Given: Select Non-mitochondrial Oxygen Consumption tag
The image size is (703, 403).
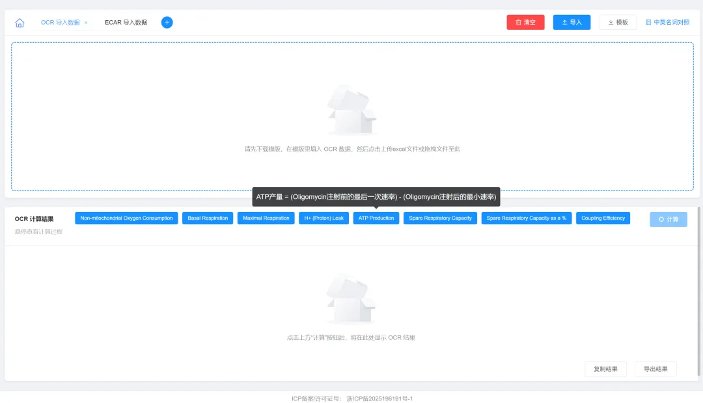Looking at the screenshot, I should click(x=126, y=218).
